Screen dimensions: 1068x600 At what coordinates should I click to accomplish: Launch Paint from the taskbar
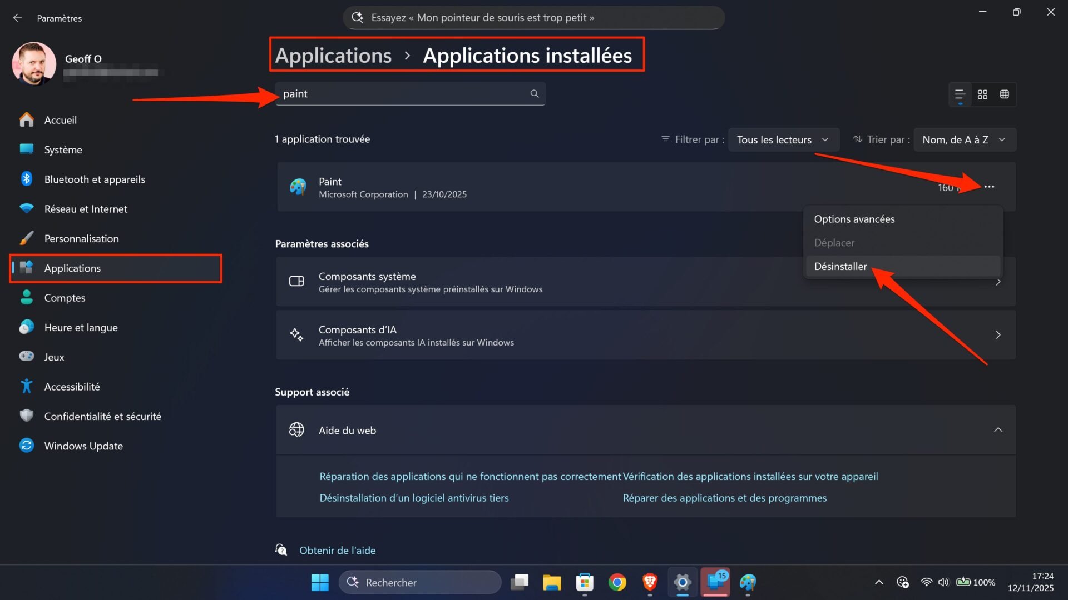(x=748, y=582)
